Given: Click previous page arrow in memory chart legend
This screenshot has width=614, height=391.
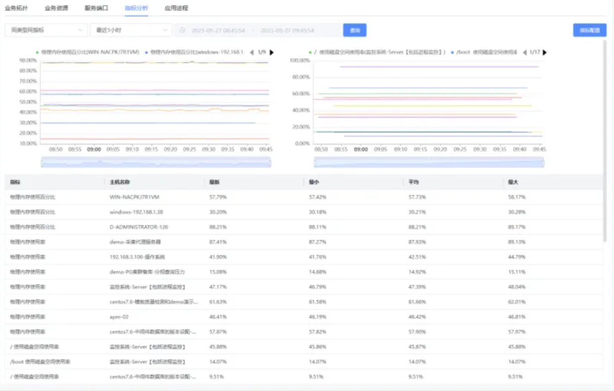Looking at the screenshot, I should (251, 52).
